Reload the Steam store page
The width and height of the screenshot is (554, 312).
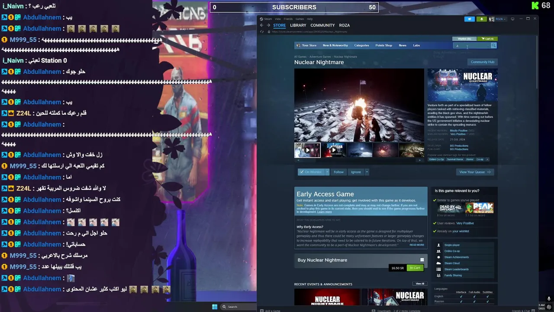click(x=262, y=32)
